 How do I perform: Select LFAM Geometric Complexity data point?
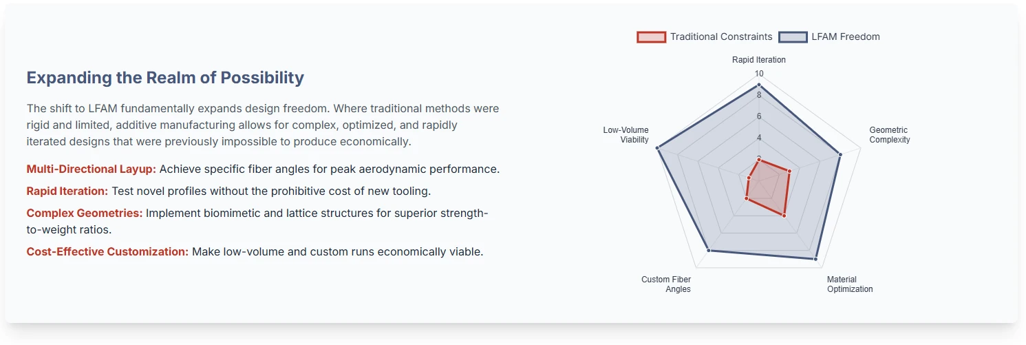[840, 154]
